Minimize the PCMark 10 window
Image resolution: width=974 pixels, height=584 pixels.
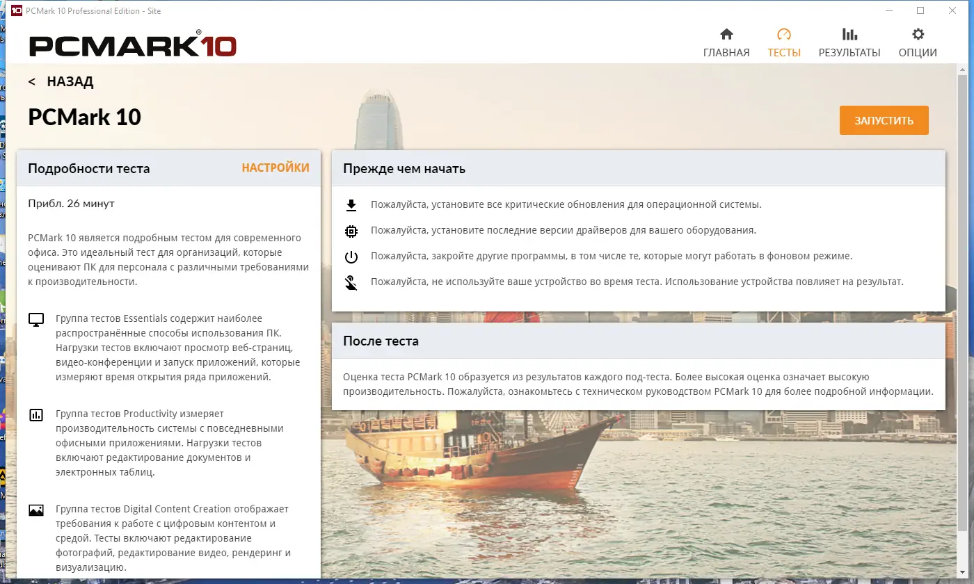pyautogui.click(x=888, y=10)
